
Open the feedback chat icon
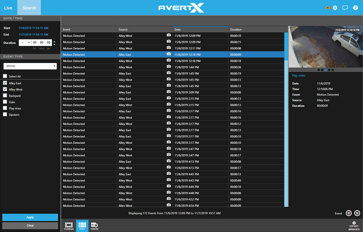point(345,8)
